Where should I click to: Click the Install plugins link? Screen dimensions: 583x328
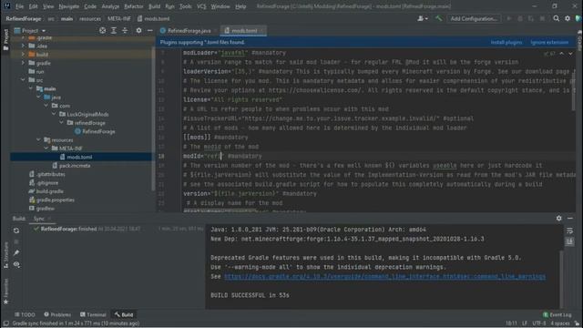coord(506,43)
